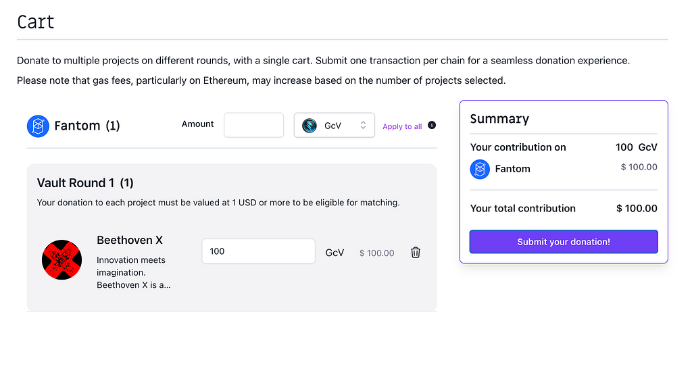The width and height of the screenshot is (692, 383).
Task: Click the Fantom logo in Summary panel
Action: (x=480, y=169)
